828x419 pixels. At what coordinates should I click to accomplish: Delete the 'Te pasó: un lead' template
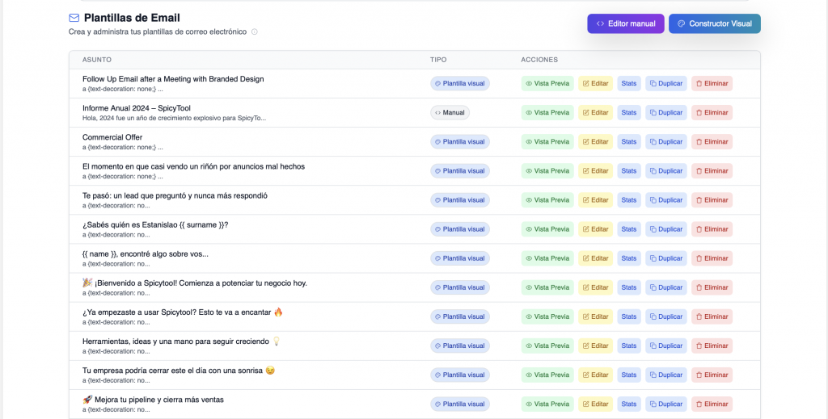[x=712, y=199]
